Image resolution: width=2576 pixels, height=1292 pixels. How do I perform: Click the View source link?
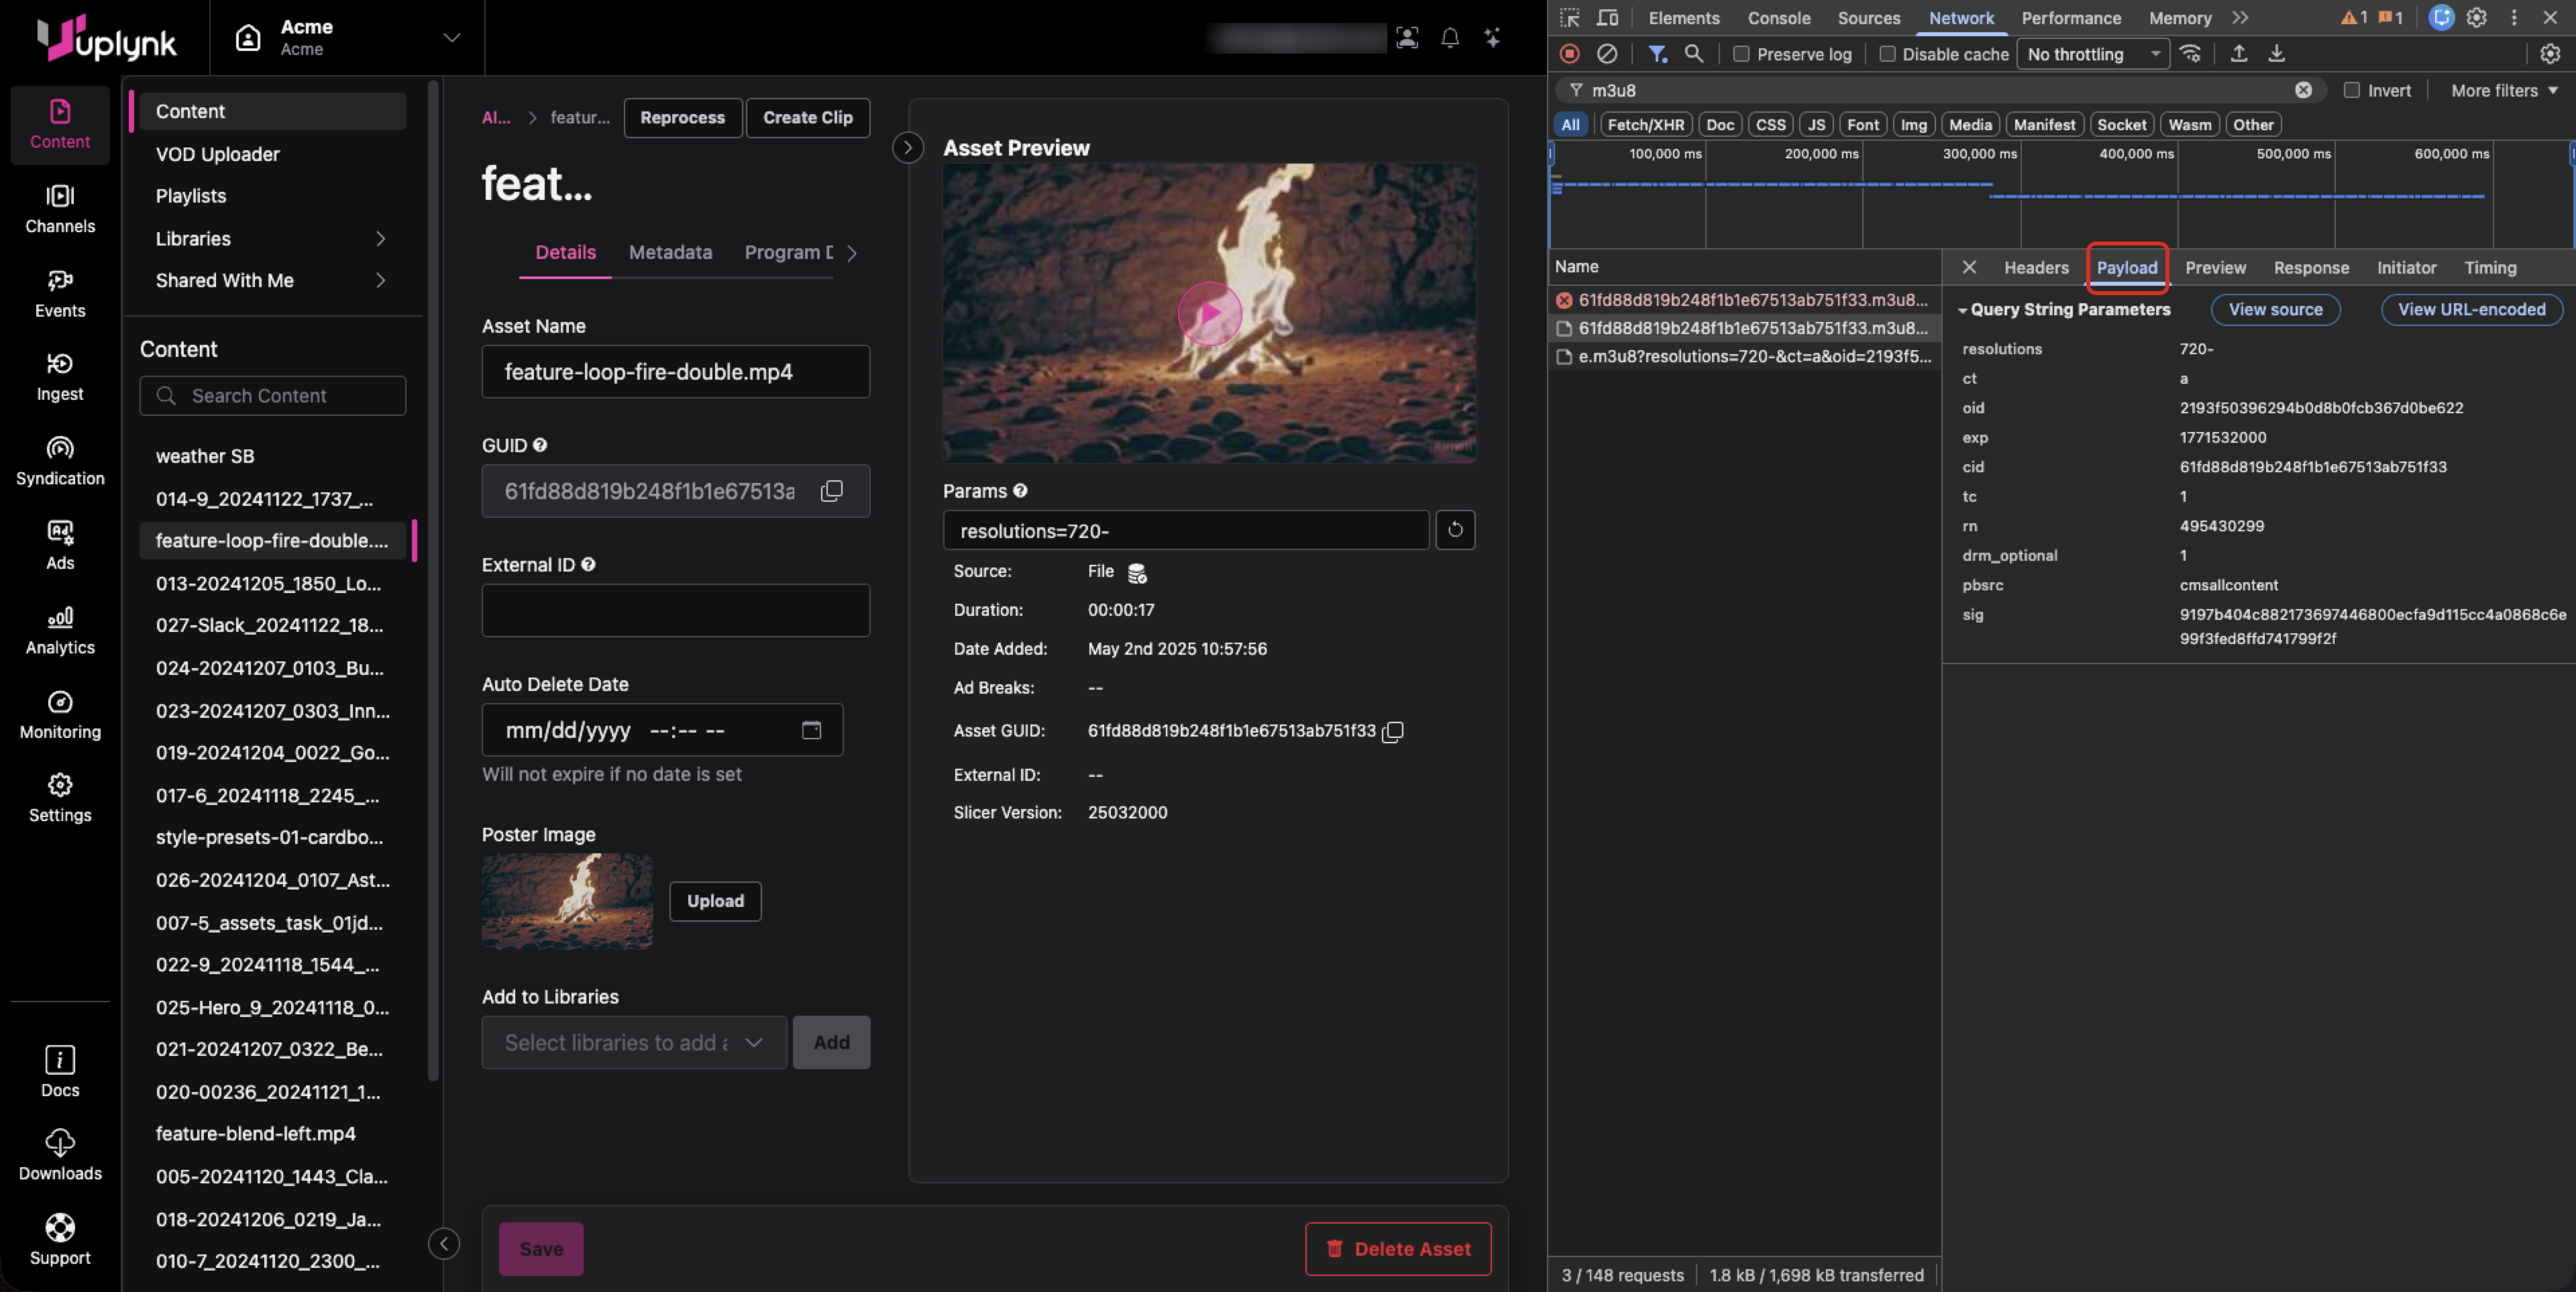[2275, 309]
